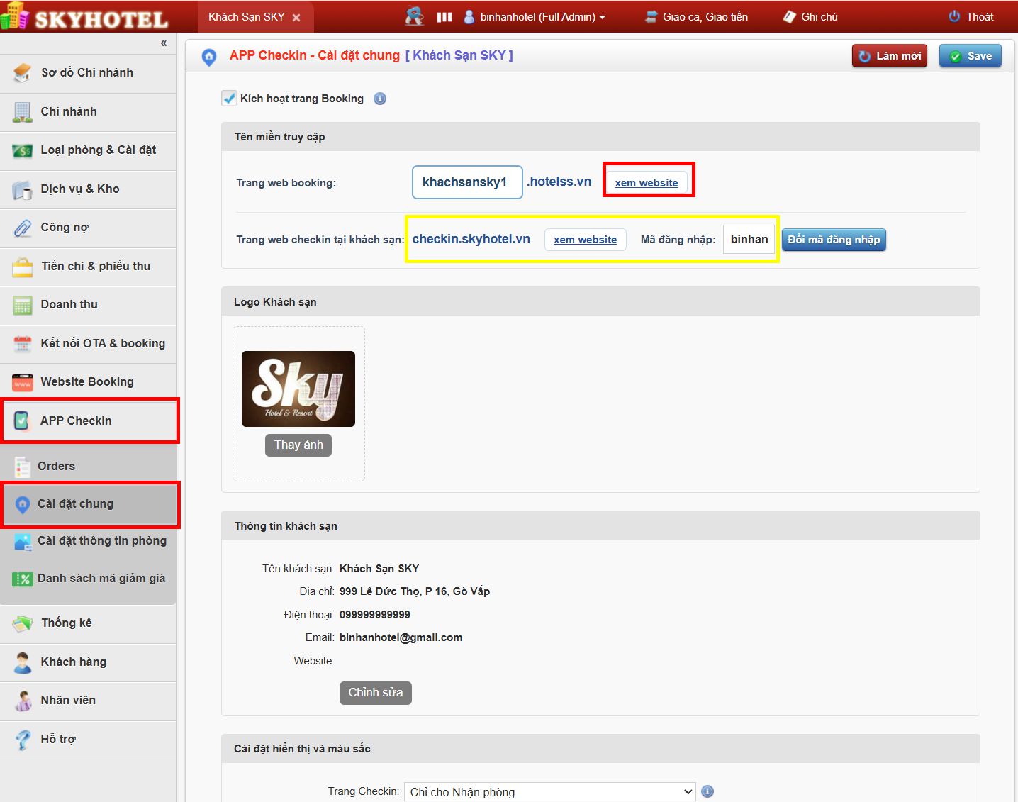Screen dimensions: 1018x802
Task: Click the three-bar columns icon in header
Action: coord(444,17)
